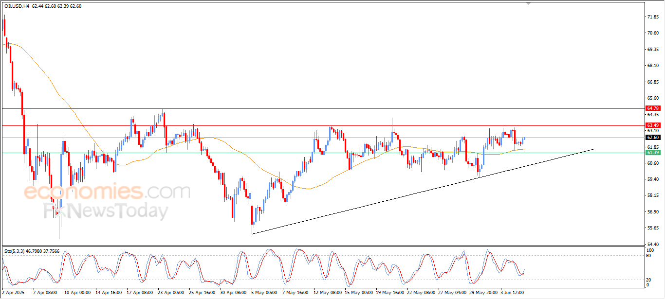Click the 22 May 08:00 time label
This screenshot has height=299, width=665.
[420, 293]
